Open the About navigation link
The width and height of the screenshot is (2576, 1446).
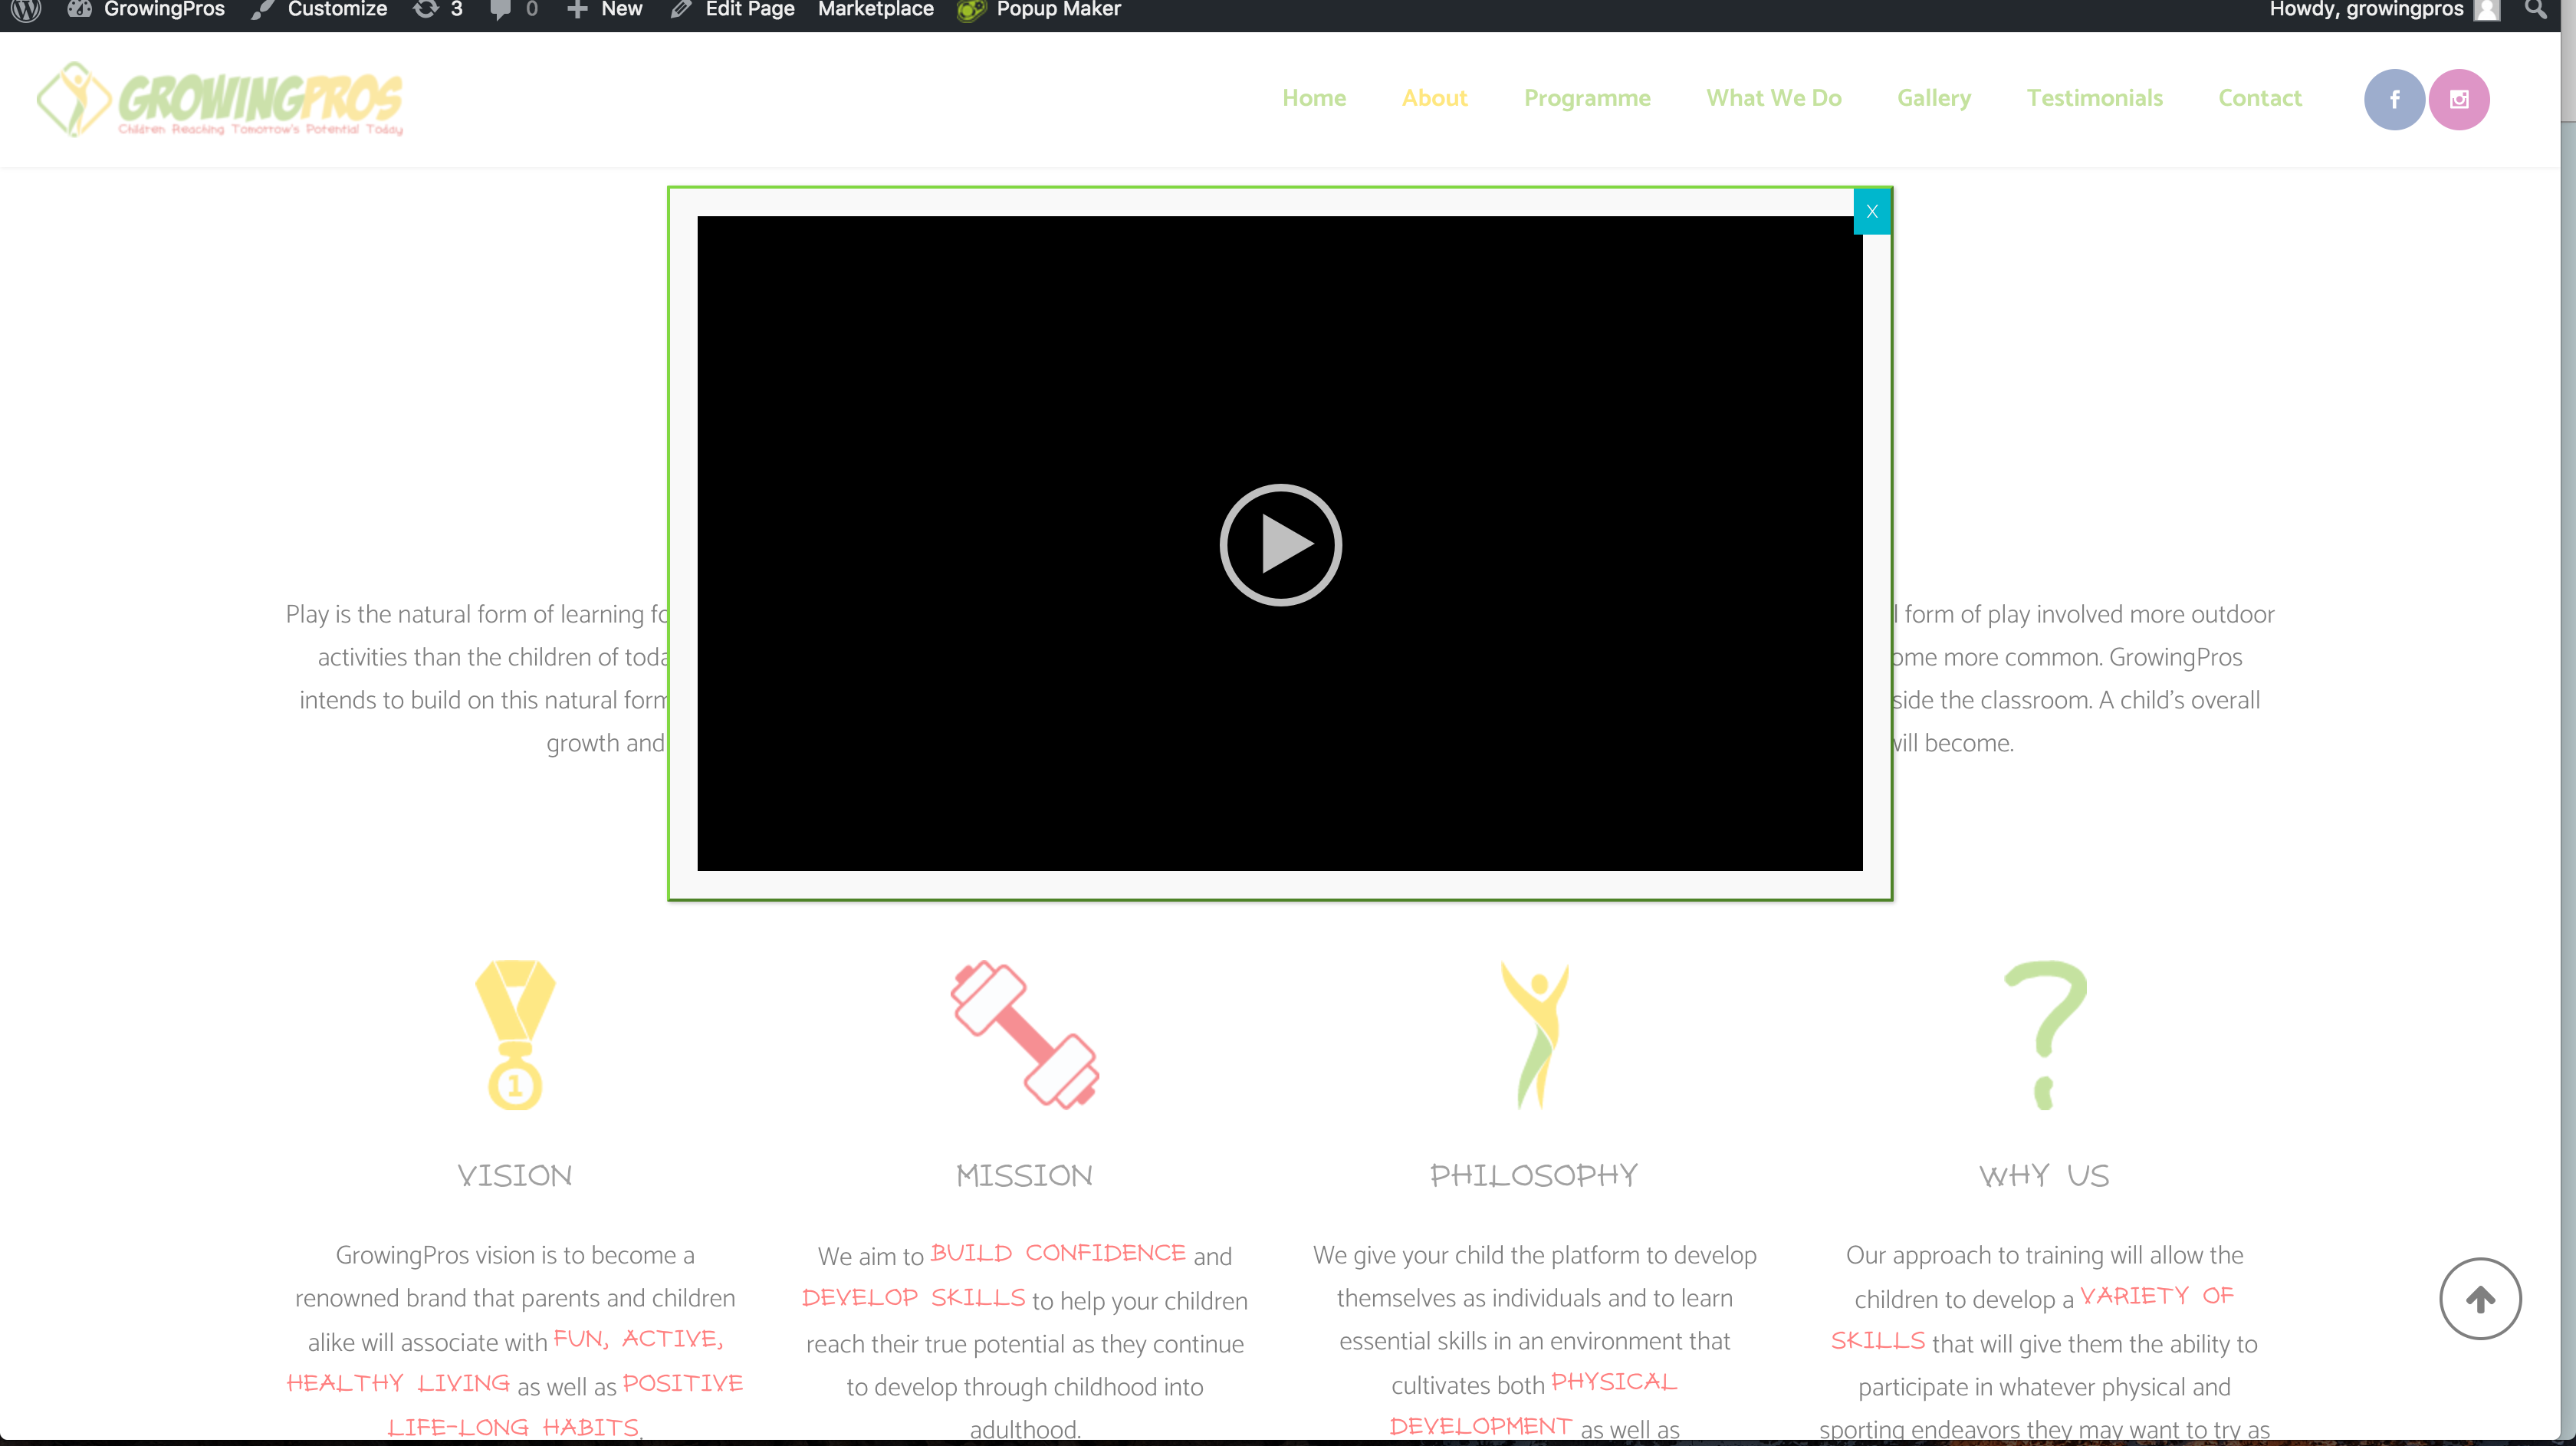[x=1434, y=98]
